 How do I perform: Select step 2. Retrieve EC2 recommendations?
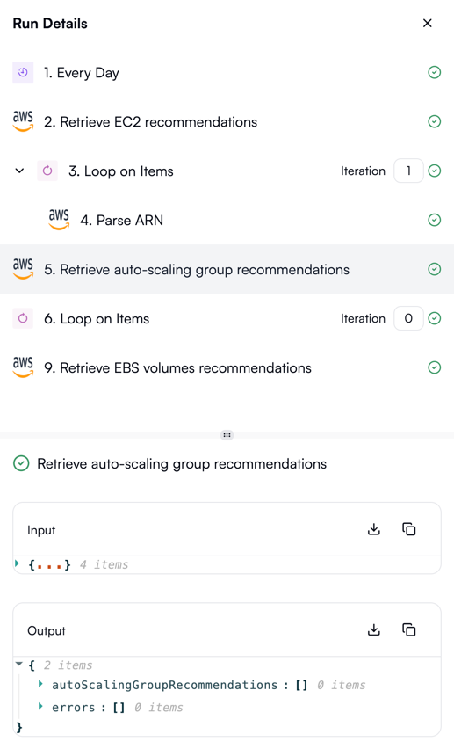227,121
